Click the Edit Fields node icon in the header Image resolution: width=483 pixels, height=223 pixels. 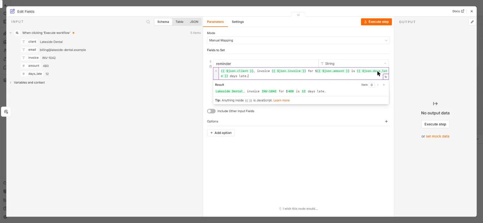tap(12, 11)
